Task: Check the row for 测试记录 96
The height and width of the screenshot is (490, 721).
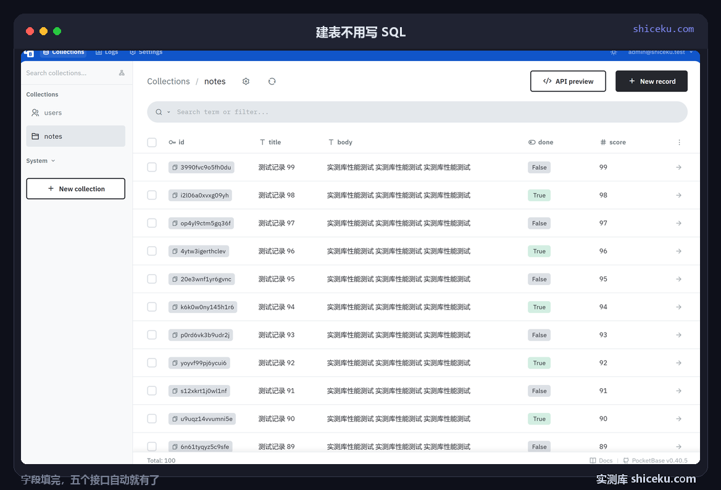Action: [x=152, y=251]
